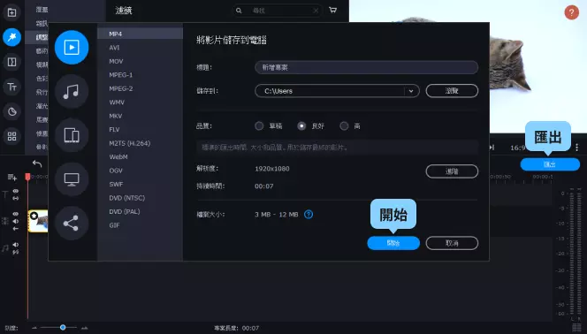Open the three-dot preview options menu
The height and width of the screenshot is (334, 587).
coord(577,148)
